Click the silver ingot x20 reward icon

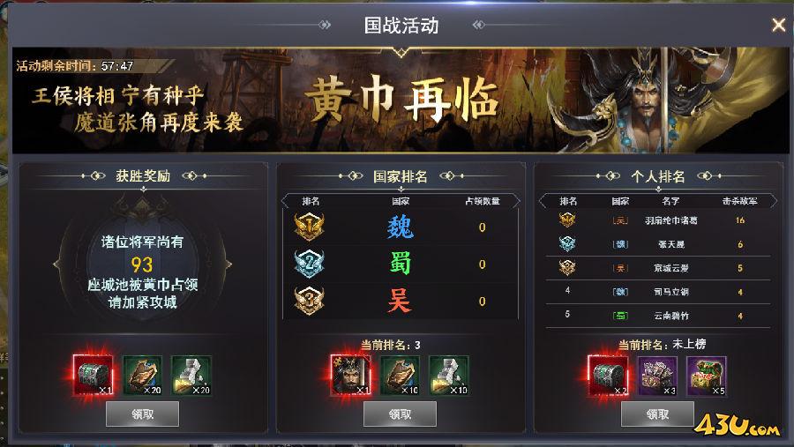pyautogui.click(x=191, y=375)
